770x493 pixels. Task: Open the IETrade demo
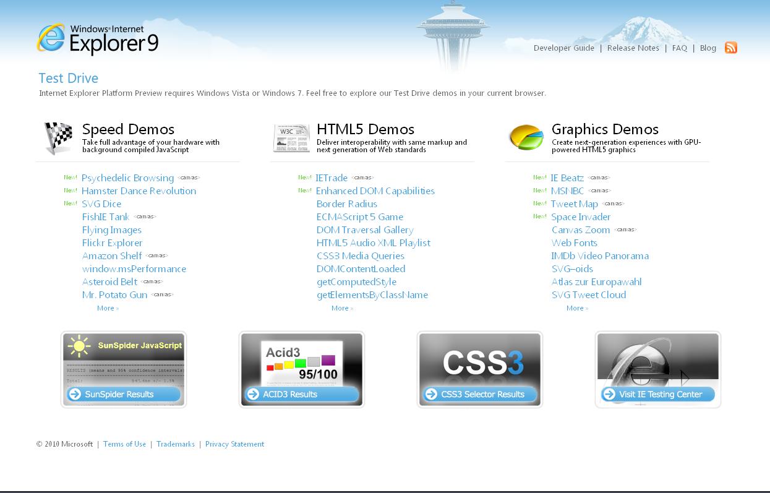332,178
